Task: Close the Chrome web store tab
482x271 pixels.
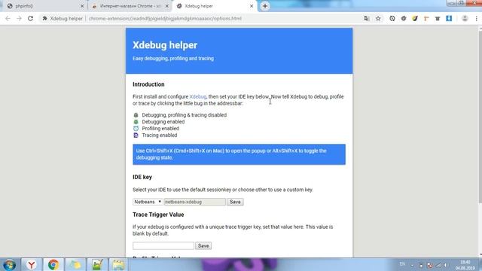Action: click(167, 6)
